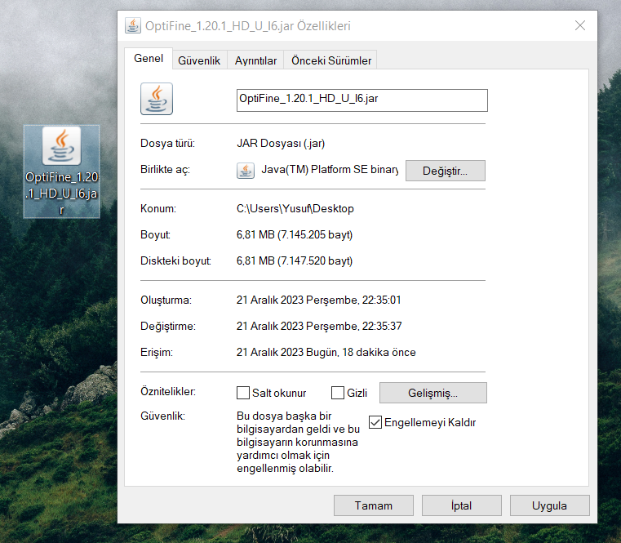This screenshot has height=543, width=621.
Task: Click disk size text 6,81 MB (7.147.520 bayt)
Action: pos(295,260)
